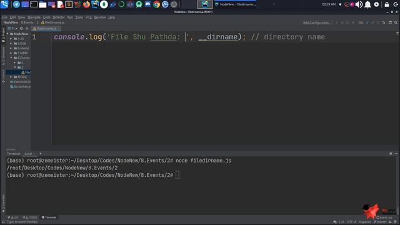
Task: Collapse folder 2 under 8.Events
Action: (x=15, y=67)
